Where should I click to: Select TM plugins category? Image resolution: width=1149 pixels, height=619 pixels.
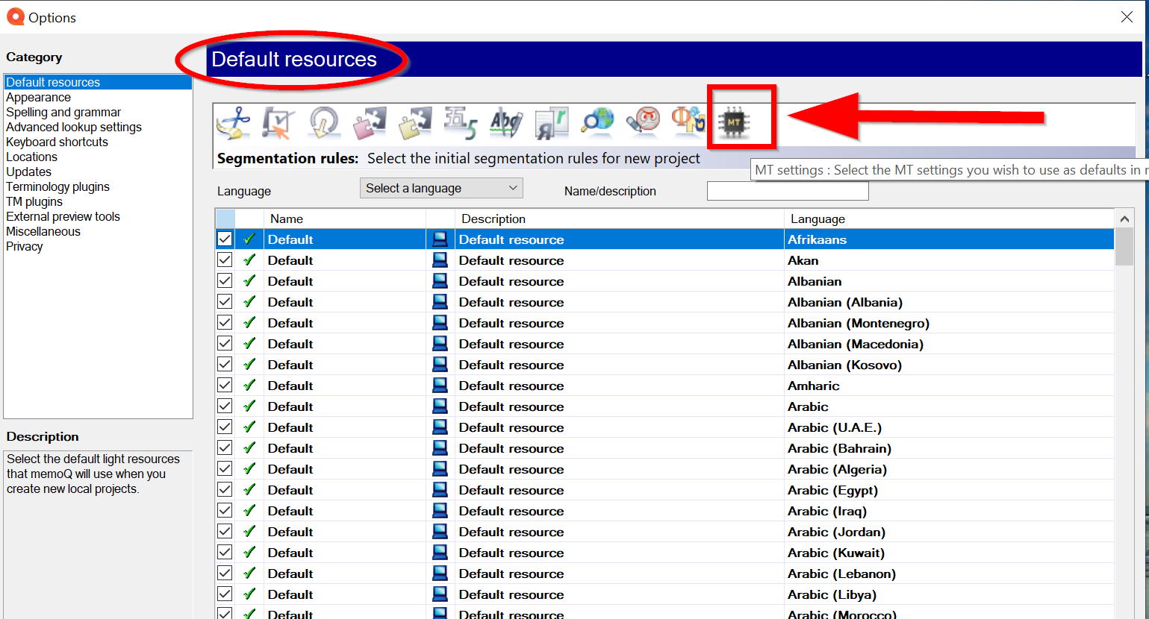[34, 201]
